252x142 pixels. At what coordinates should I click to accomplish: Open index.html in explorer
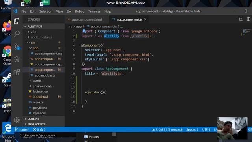pos(44,97)
